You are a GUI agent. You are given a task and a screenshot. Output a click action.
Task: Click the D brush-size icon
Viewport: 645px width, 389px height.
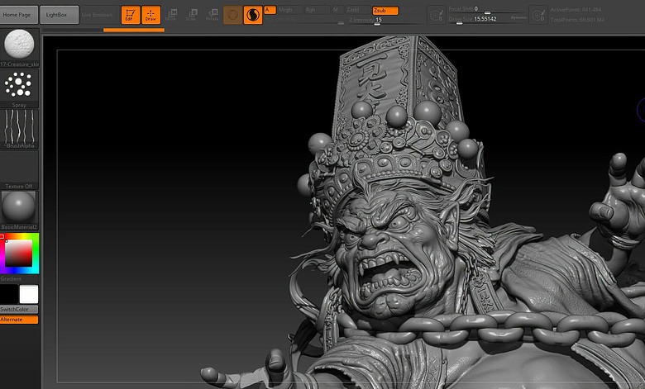[x=538, y=15]
